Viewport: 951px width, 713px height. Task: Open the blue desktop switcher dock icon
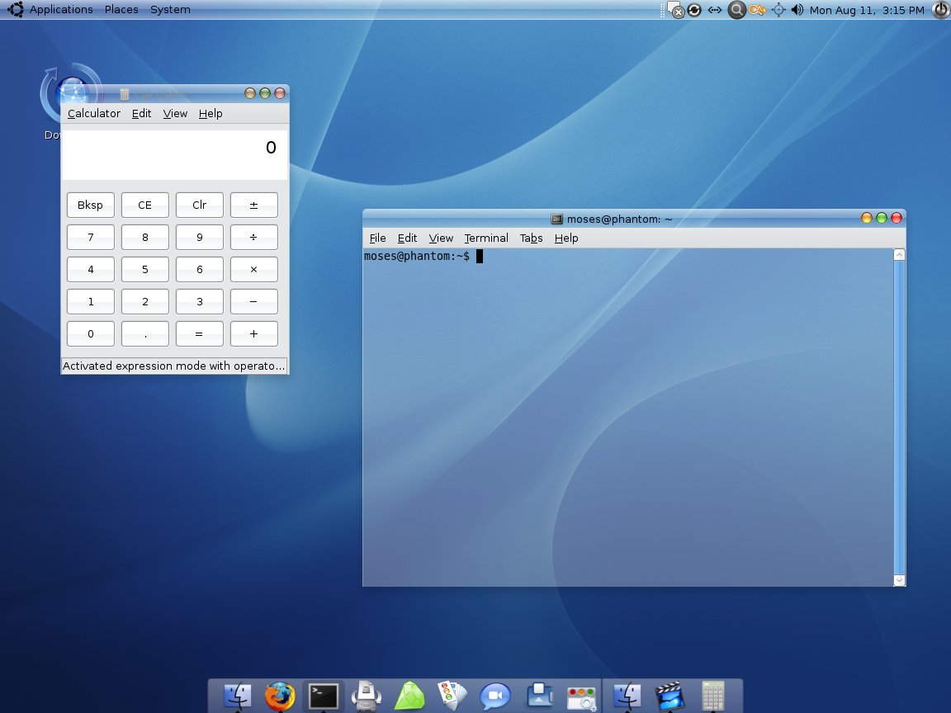539,695
